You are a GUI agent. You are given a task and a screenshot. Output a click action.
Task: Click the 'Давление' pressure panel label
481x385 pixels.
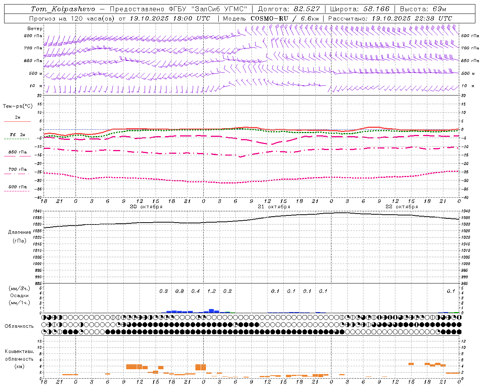click(x=20, y=232)
